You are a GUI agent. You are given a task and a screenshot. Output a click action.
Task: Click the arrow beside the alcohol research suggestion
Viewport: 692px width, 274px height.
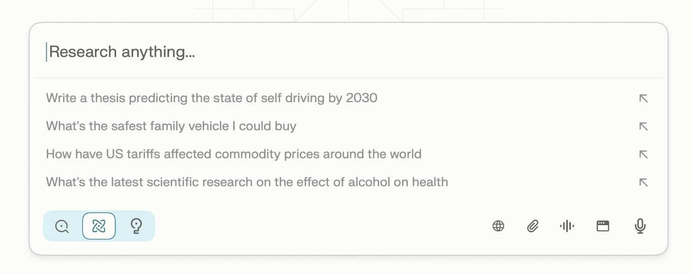(x=643, y=182)
